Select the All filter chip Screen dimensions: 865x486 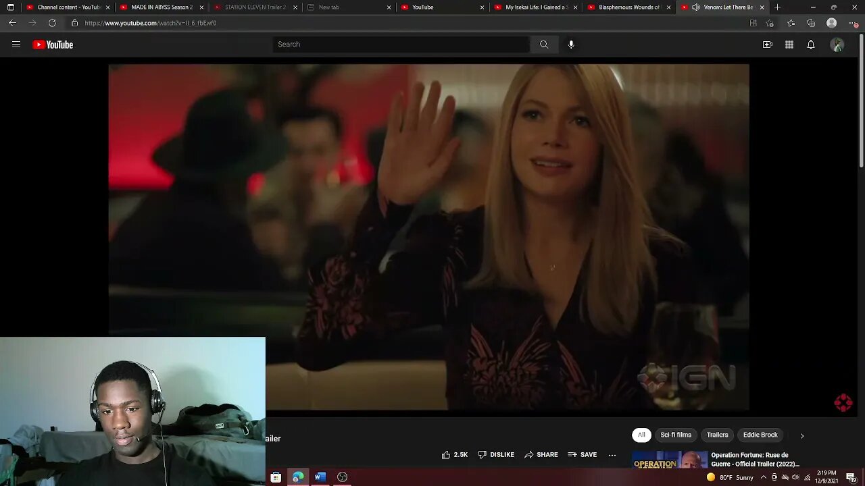(641, 435)
